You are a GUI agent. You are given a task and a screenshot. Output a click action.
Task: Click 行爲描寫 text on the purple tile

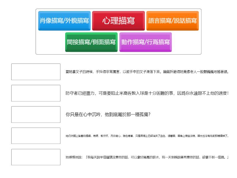pos(158,42)
